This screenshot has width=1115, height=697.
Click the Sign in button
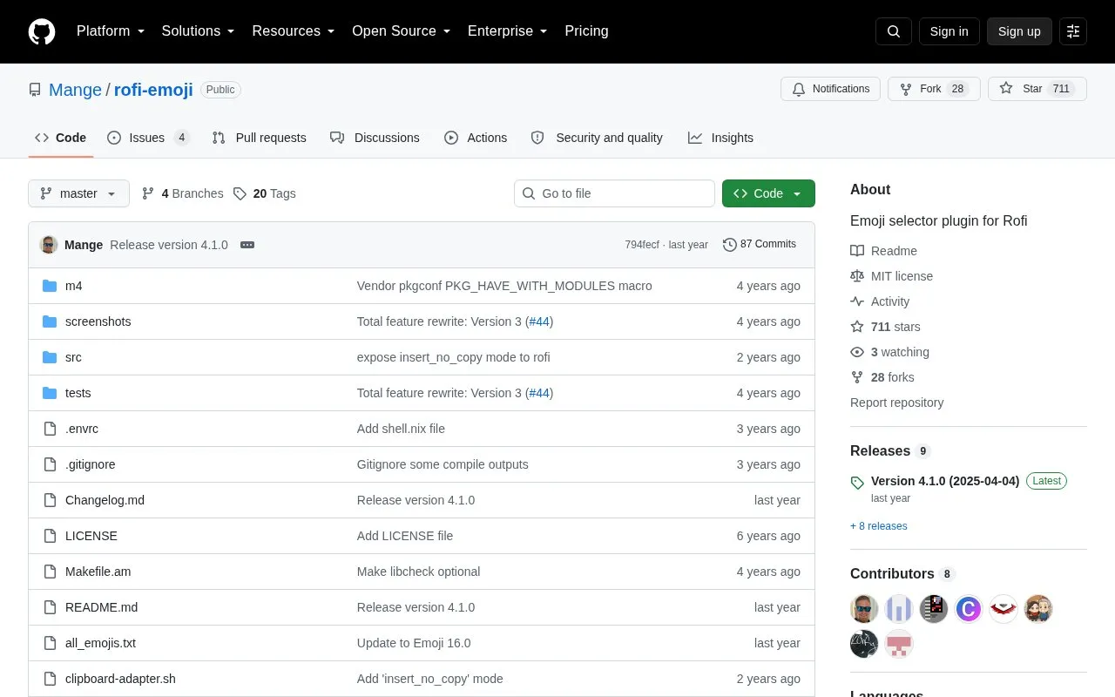point(949,31)
